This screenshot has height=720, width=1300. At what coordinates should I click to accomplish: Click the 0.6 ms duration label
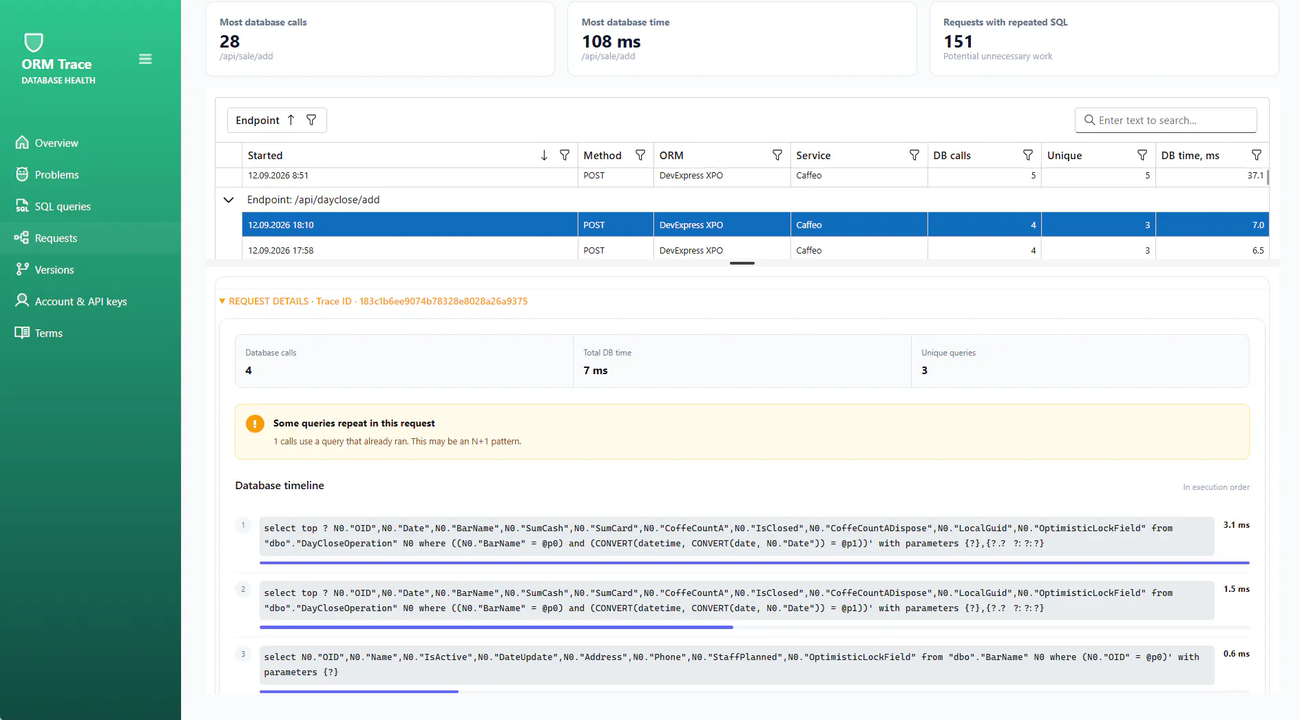(1236, 654)
